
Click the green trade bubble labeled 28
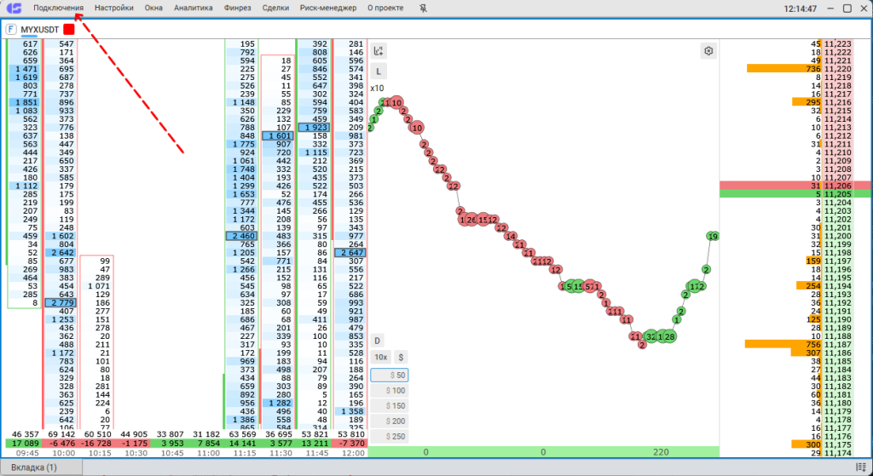coord(669,336)
